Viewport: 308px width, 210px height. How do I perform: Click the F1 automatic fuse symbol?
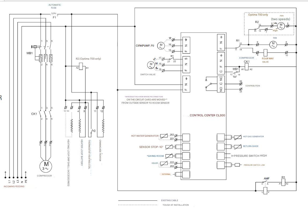54,14
